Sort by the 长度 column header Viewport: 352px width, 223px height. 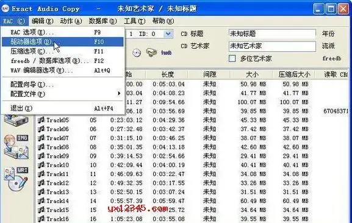[x=167, y=74]
